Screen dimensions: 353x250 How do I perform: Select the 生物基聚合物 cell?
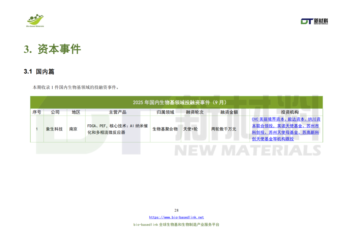pos(165,129)
